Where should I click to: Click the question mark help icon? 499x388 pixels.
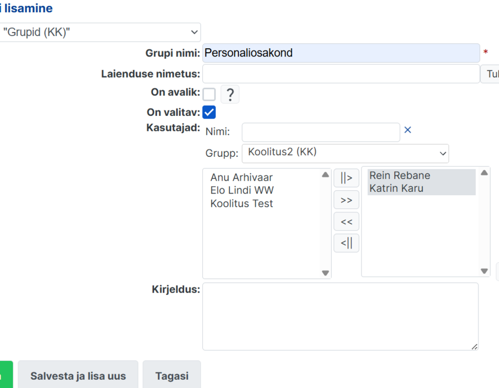point(230,94)
